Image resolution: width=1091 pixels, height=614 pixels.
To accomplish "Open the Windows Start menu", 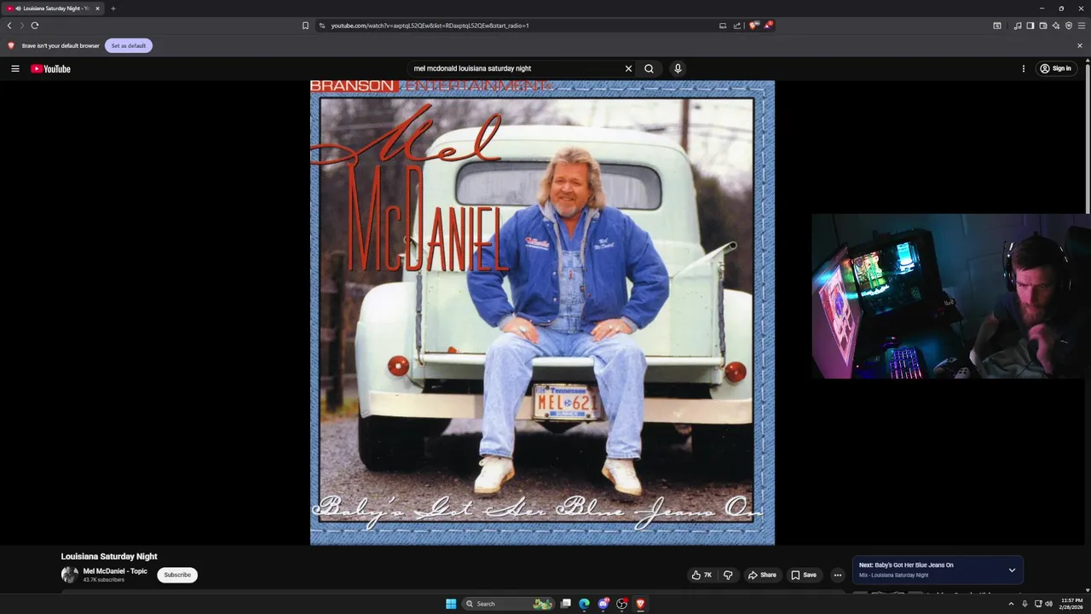I will point(451,604).
